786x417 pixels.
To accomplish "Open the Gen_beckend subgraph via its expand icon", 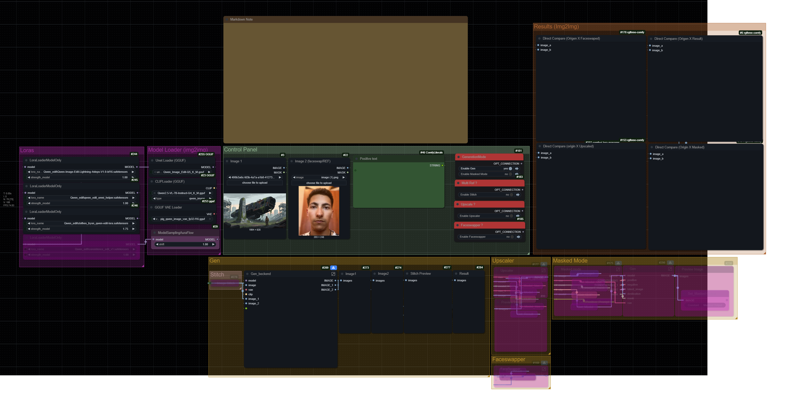I will tap(333, 274).
